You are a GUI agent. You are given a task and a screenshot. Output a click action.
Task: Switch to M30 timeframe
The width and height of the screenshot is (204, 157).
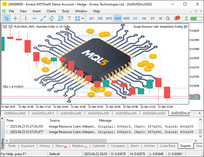(126, 18)
